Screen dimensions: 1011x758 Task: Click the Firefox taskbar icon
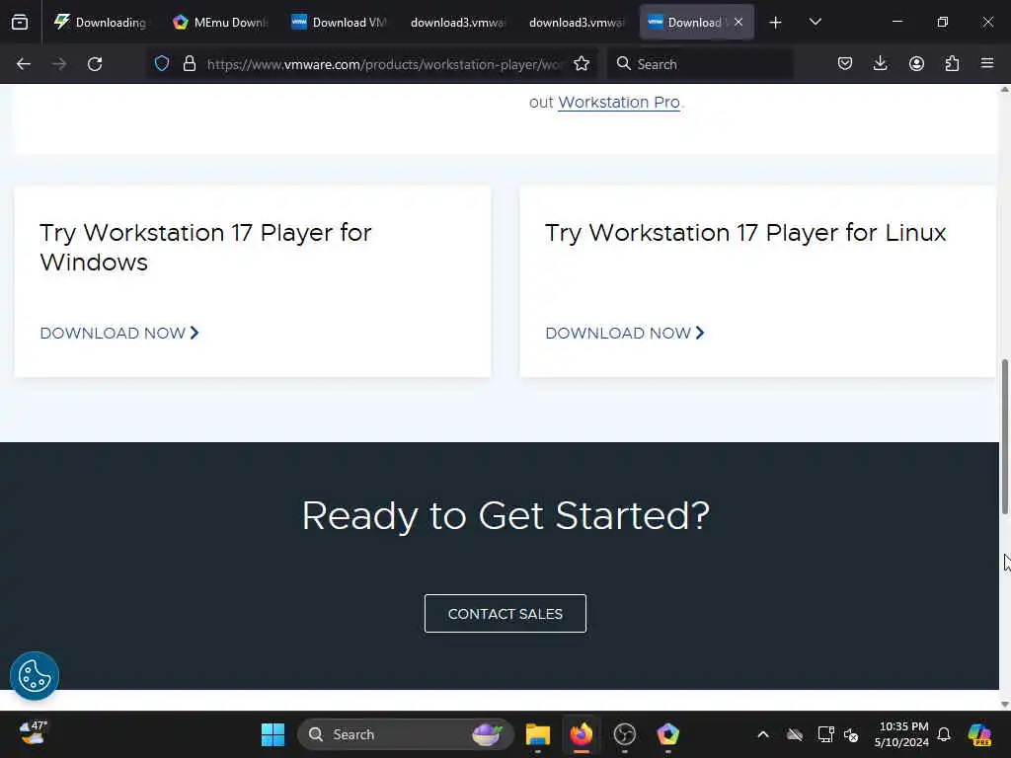[581, 734]
